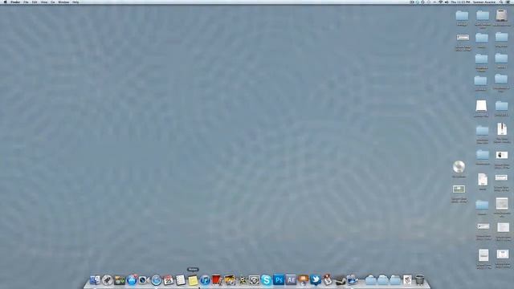Select the CD disc icon on desktop
The width and height of the screenshot is (514, 289).
pyautogui.click(x=459, y=167)
